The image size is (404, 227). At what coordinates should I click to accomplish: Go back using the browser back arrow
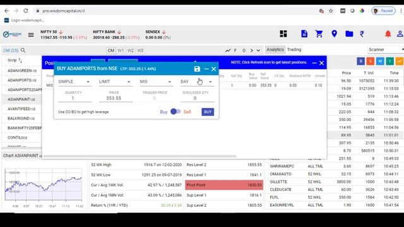[7, 11]
